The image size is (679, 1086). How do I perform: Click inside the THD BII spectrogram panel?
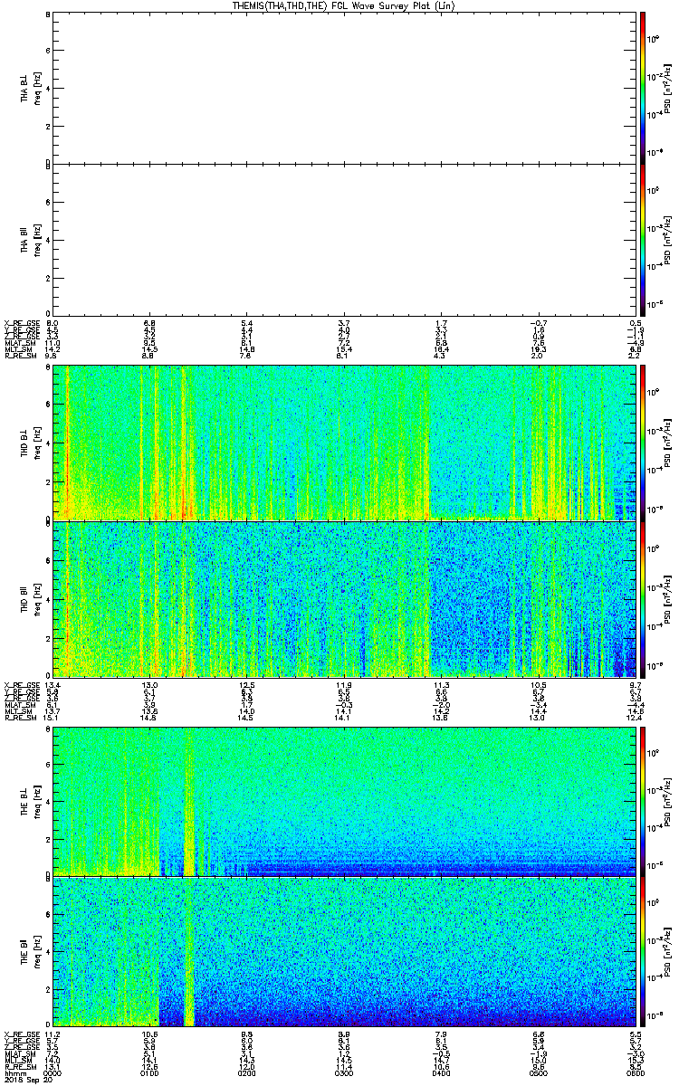343,599
